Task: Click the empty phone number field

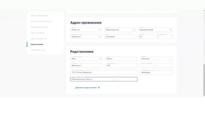Action: click(x=156, y=65)
